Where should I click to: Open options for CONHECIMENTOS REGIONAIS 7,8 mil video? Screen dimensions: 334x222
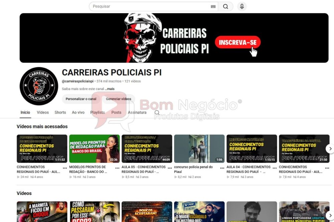coord(327,168)
